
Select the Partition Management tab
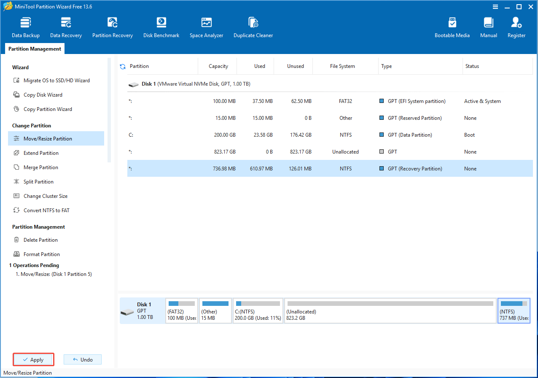coord(34,49)
